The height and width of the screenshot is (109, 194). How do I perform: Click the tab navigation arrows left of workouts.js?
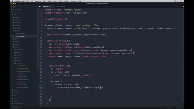(x=40, y=6)
